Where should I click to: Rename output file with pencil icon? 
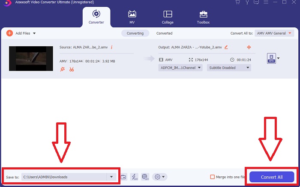pos(226,47)
